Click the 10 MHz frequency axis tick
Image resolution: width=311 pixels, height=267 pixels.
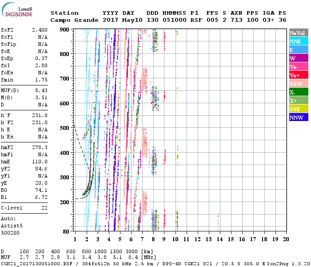[x=175, y=239]
